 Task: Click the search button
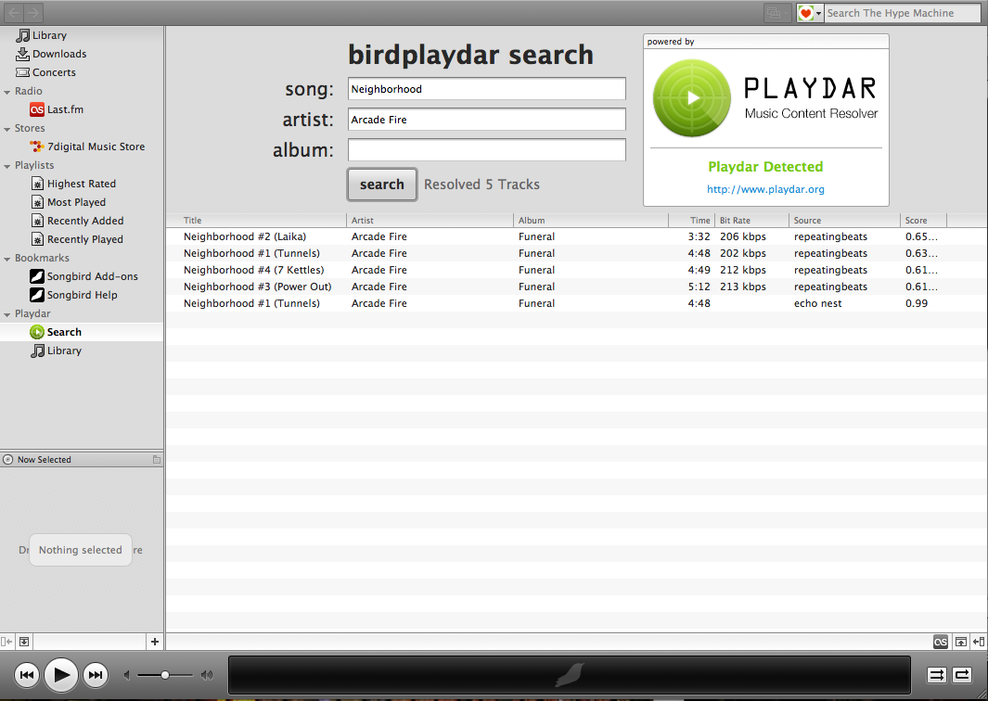(382, 185)
